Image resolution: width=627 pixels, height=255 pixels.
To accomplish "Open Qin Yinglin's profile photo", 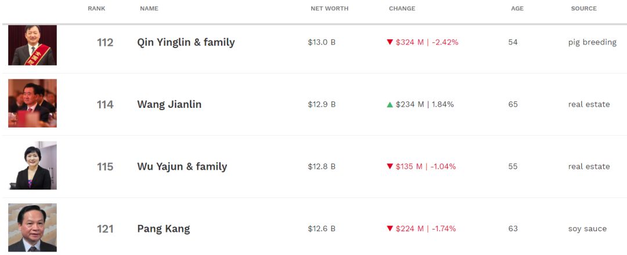I will click(33, 45).
